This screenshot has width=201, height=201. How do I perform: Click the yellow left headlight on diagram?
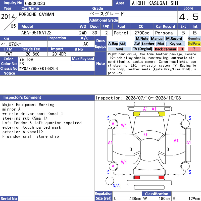[137, 114]
